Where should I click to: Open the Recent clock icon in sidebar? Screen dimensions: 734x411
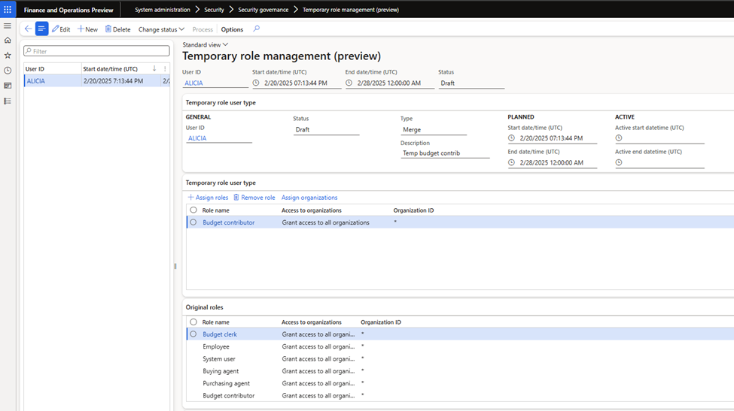tap(8, 71)
